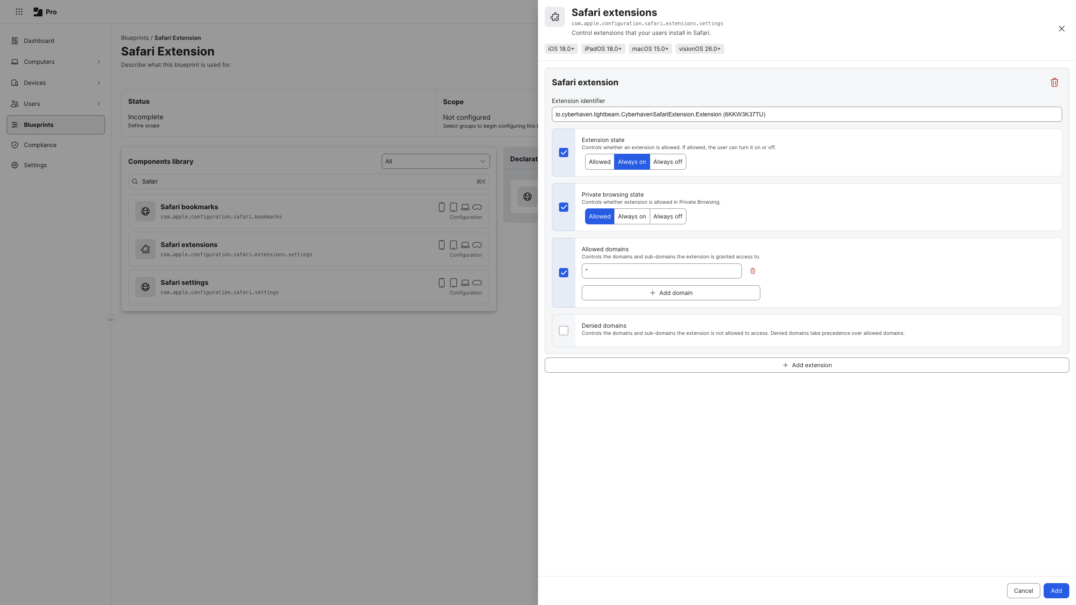This screenshot has width=1076, height=605.
Task: Click the Settings gear icon in sidebar
Action: [x=15, y=165]
